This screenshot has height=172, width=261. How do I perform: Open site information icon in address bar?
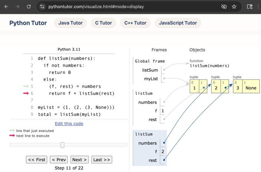[x=42, y=7]
